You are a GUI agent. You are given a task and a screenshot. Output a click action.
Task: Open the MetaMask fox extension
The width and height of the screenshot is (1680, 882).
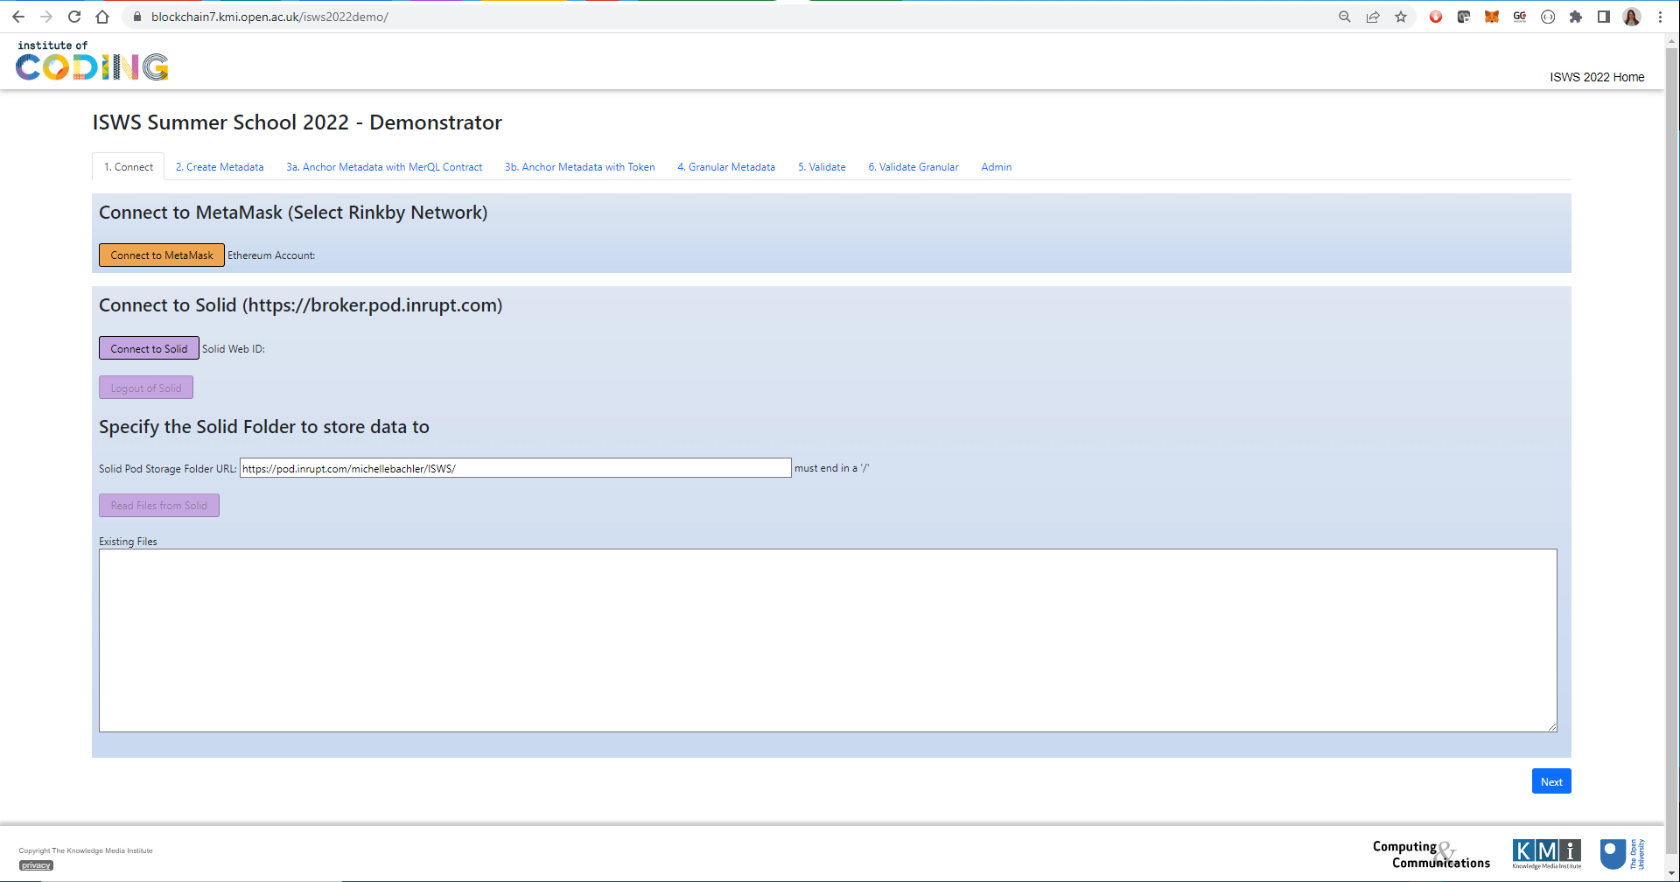coord(1492,17)
